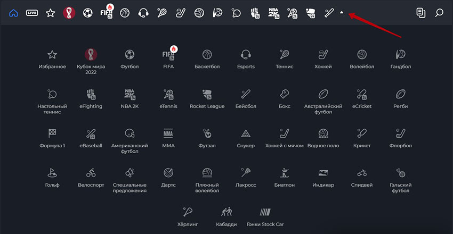
Task: Select Регби sport
Action: point(401,99)
